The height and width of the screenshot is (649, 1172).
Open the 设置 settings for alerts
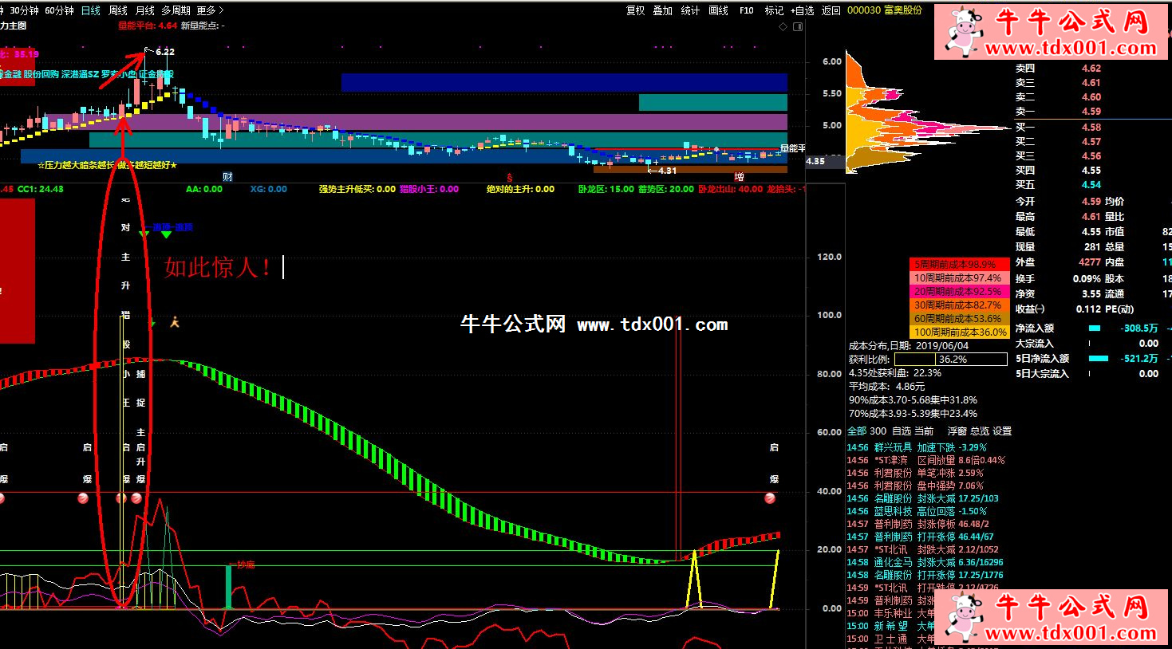(x=1002, y=431)
